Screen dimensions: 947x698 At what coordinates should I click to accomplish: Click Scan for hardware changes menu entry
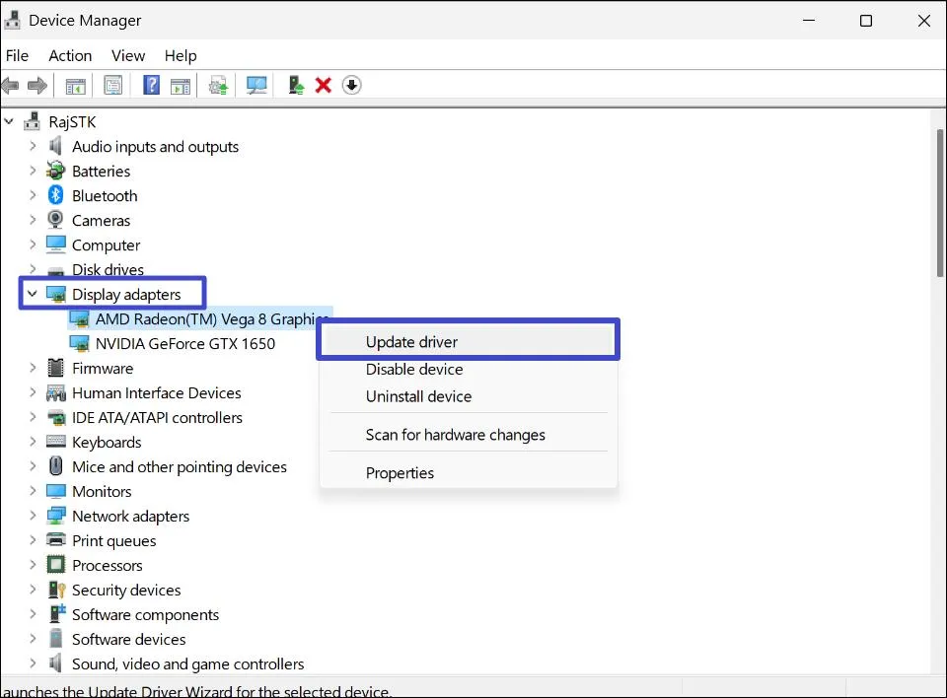[x=468, y=435]
